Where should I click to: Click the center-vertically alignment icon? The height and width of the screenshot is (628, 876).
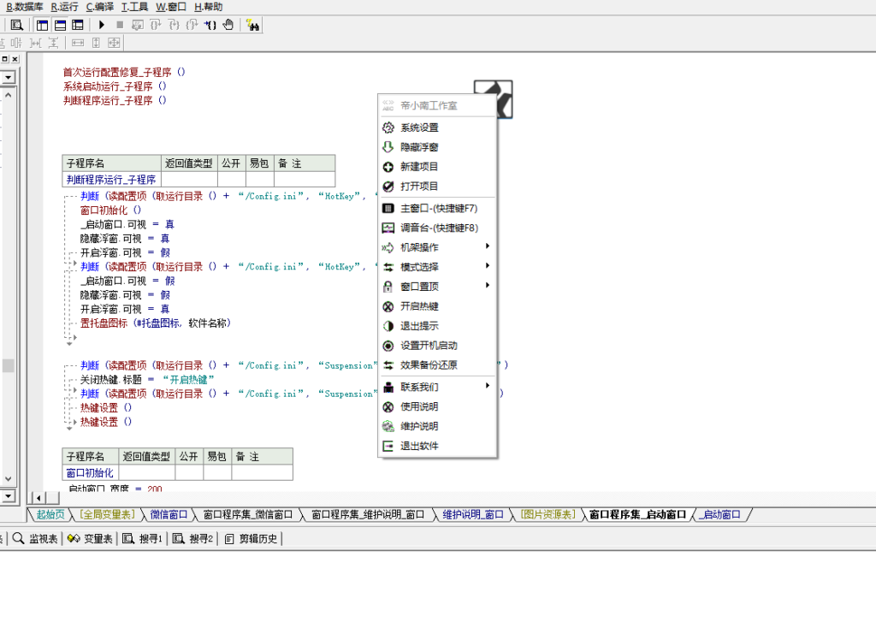click(16, 43)
